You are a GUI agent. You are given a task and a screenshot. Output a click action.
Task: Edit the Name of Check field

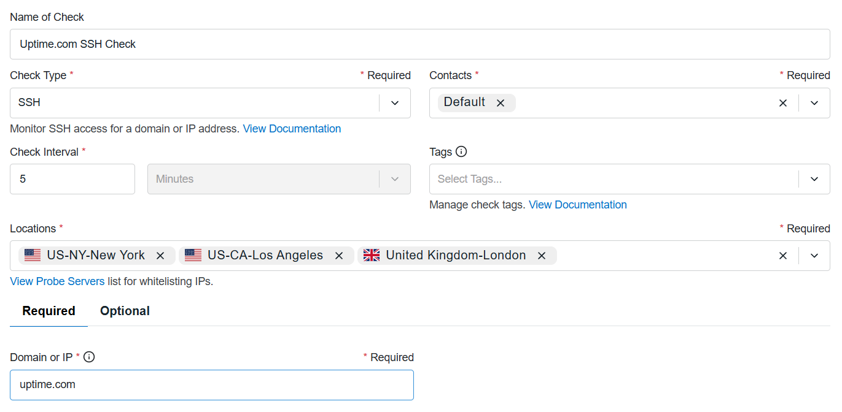coord(420,44)
